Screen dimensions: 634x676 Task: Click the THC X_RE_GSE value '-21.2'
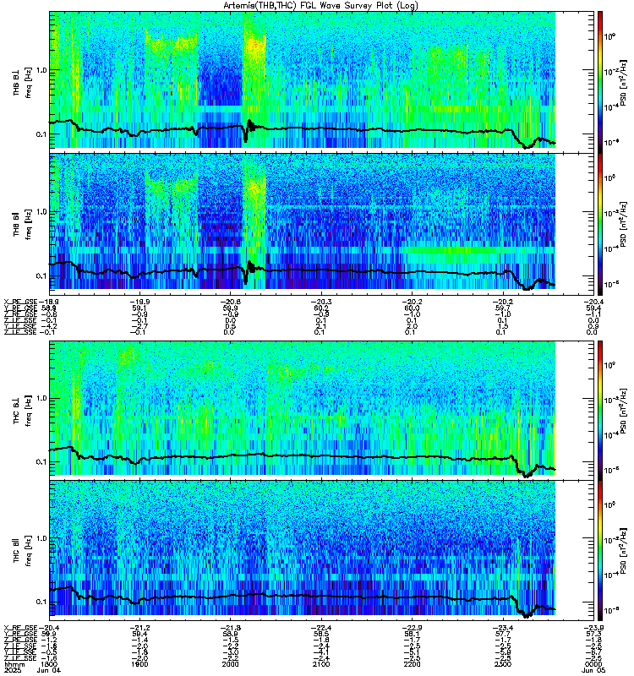[x=139, y=628]
